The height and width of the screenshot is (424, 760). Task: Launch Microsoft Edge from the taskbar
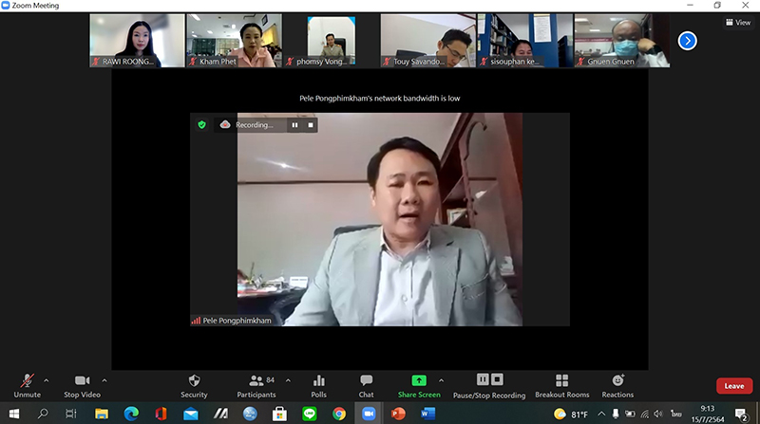(x=131, y=414)
